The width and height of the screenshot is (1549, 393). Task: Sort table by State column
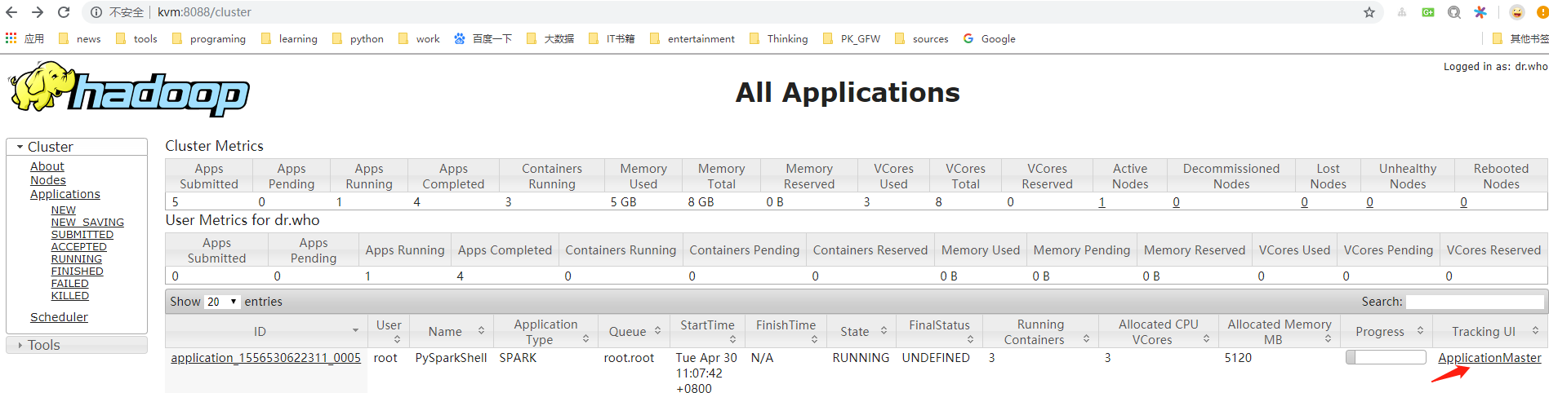tap(861, 331)
